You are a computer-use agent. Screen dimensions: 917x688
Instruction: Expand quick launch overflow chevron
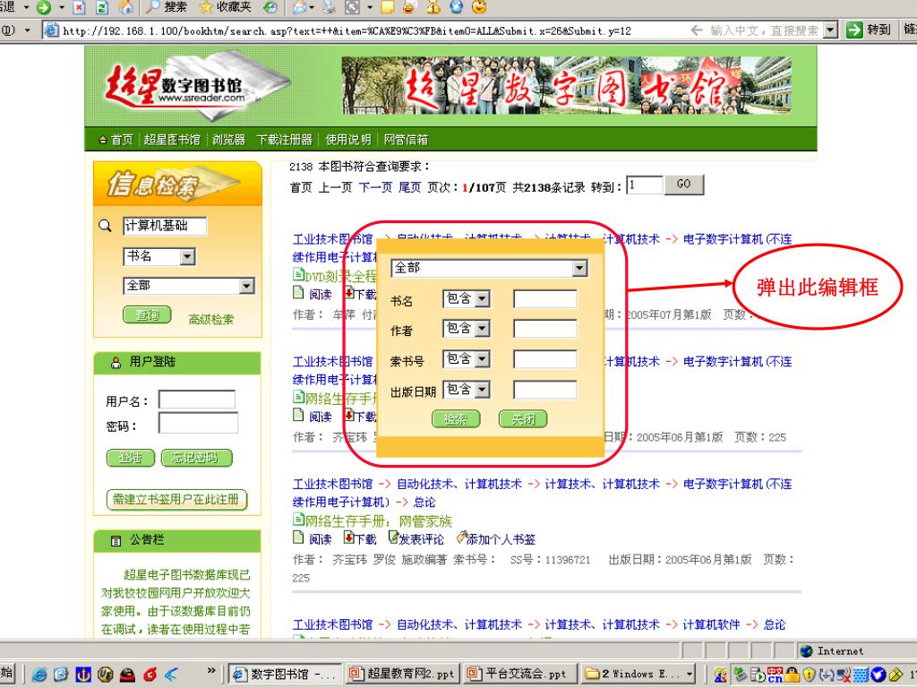[211, 670]
